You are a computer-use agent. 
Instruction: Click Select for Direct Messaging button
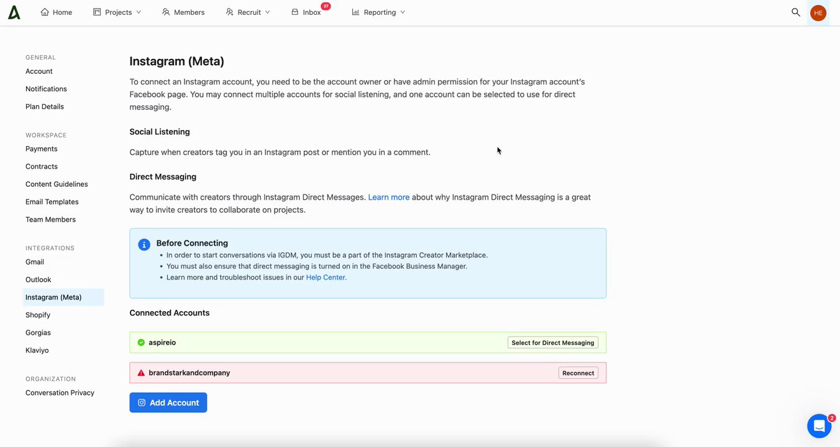click(x=552, y=343)
